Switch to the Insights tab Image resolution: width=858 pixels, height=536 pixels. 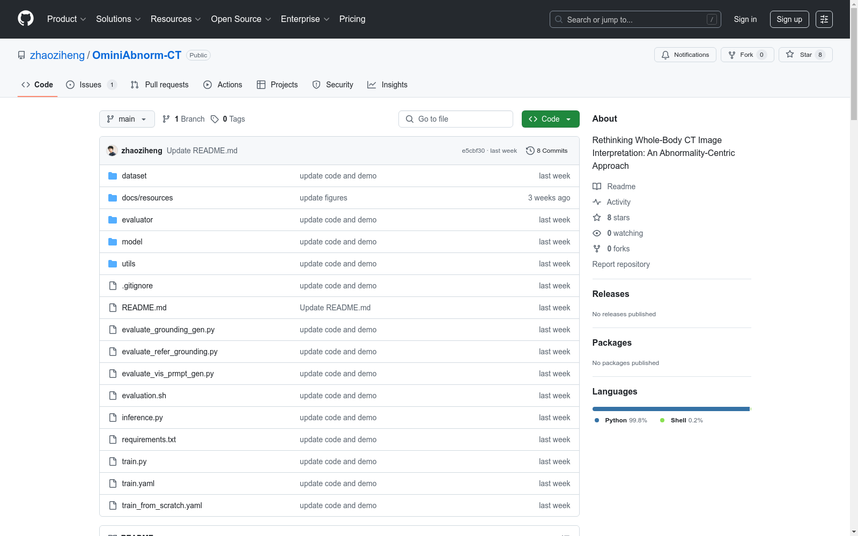[387, 85]
